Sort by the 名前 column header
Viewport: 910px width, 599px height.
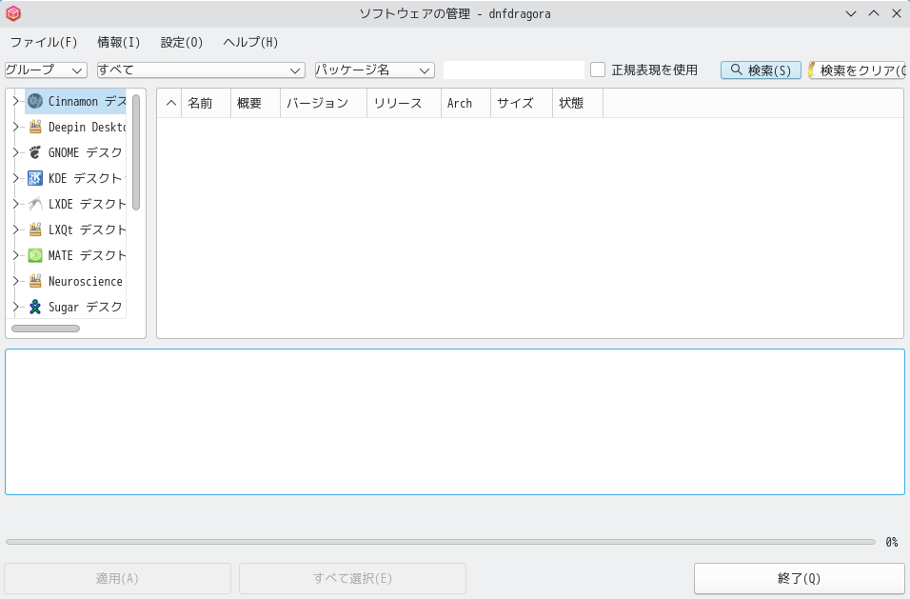pyautogui.click(x=206, y=103)
